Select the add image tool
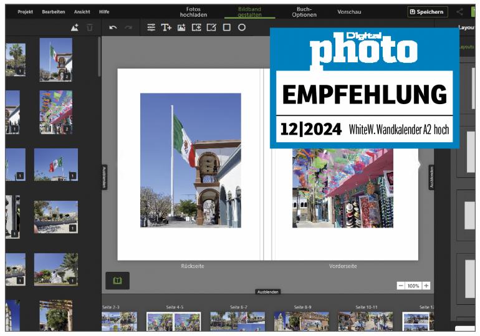The width and height of the screenshot is (480, 336). point(181,27)
